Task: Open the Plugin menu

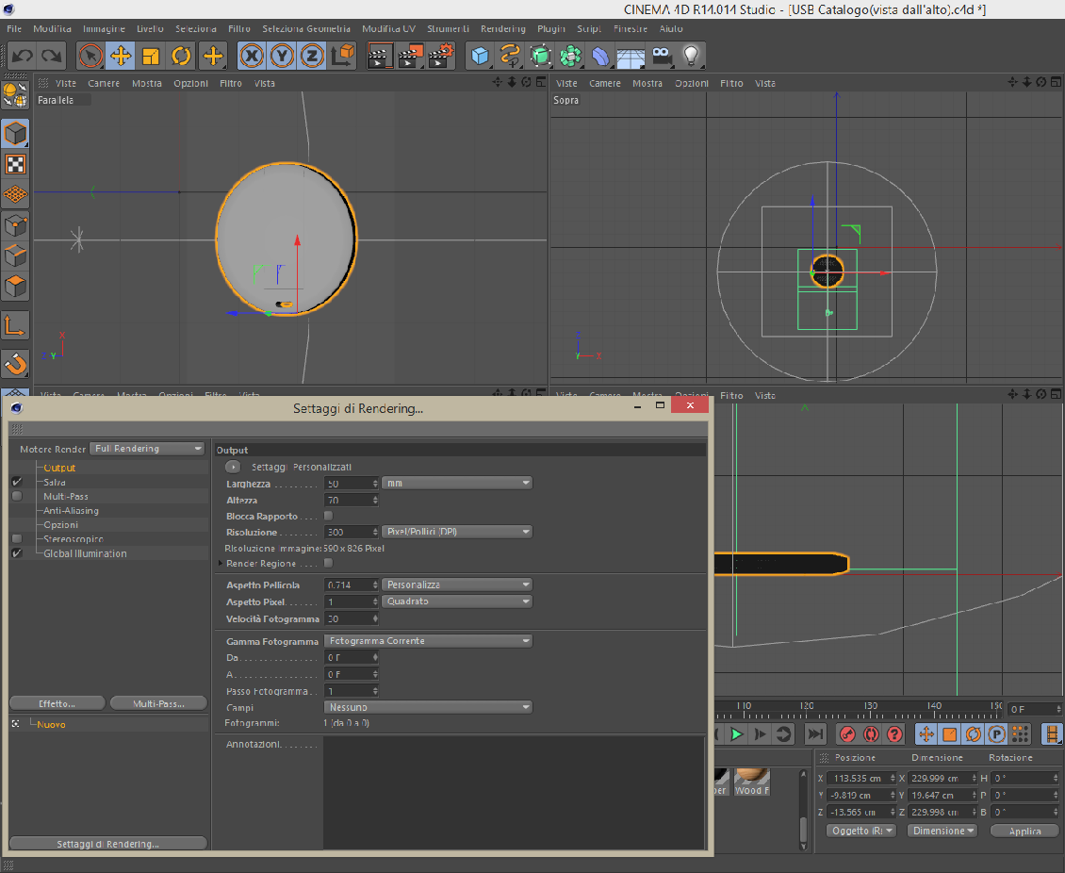Action: point(551,29)
